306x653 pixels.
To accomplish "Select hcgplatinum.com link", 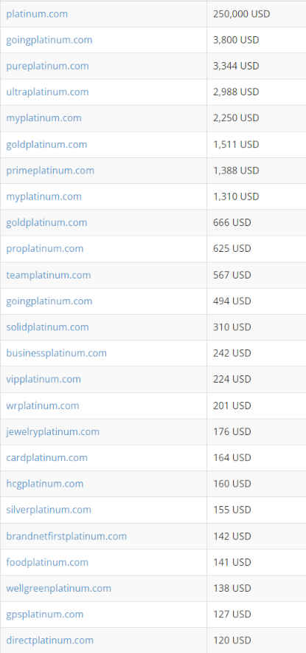I will [44, 484].
